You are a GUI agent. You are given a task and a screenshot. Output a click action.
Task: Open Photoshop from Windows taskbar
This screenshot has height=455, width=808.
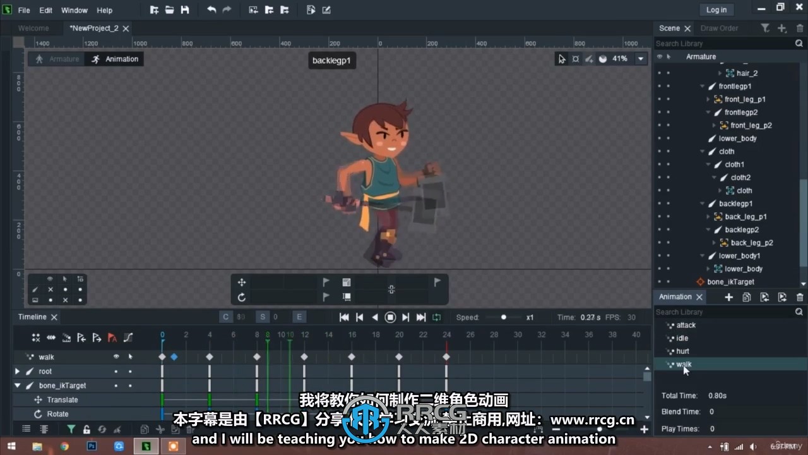point(92,446)
